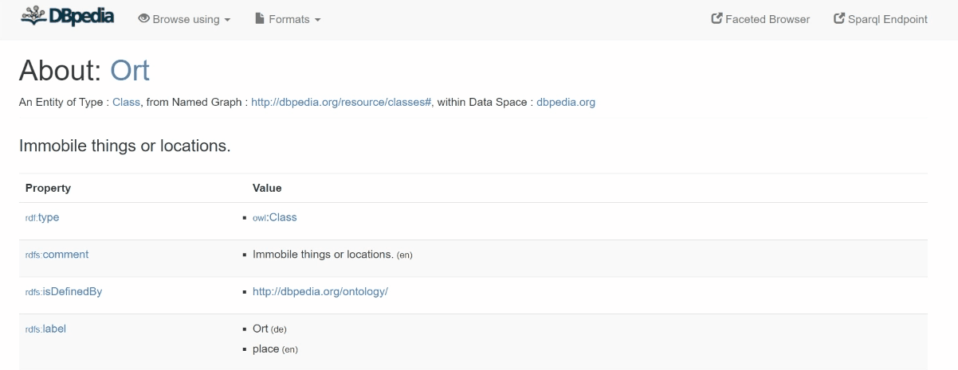Select the 'place (en)' label value
The height and width of the screenshot is (370, 958).
[275, 349]
